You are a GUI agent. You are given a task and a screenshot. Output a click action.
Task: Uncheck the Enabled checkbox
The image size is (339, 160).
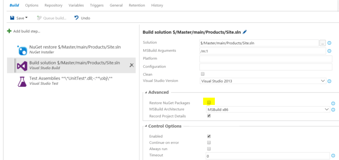(x=209, y=136)
